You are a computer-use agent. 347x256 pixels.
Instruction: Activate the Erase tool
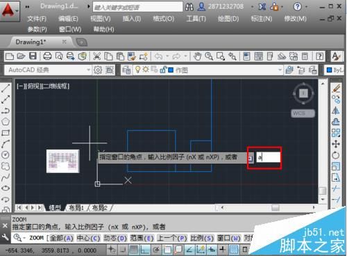[x=336, y=88]
